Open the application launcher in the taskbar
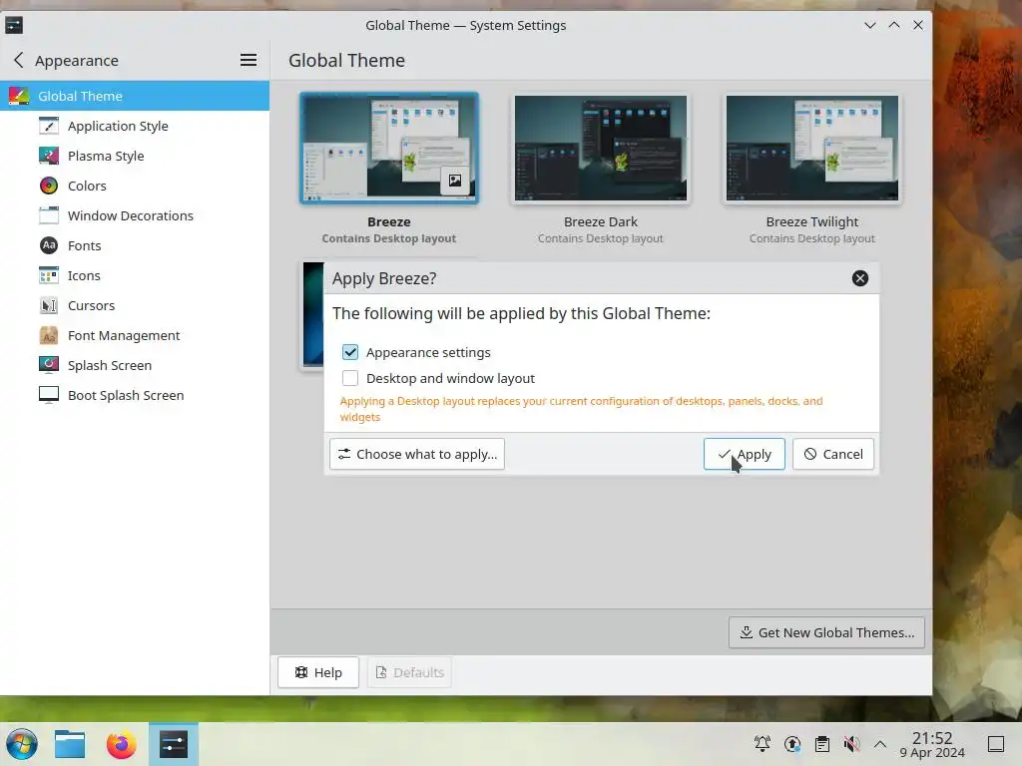The image size is (1022, 766). pyautogui.click(x=22, y=744)
